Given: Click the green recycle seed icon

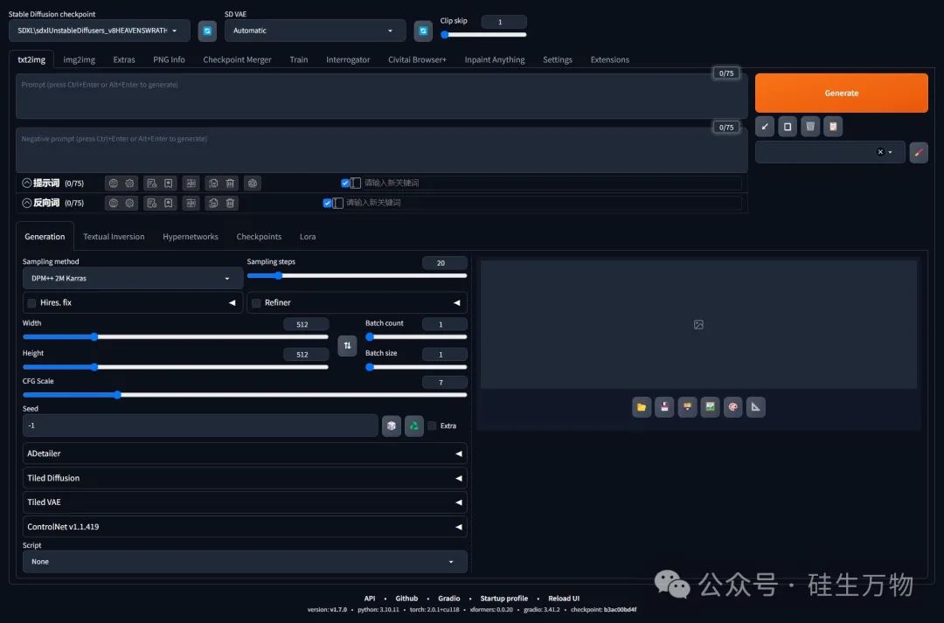Looking at the screenshot, I should tap(414, 426).
